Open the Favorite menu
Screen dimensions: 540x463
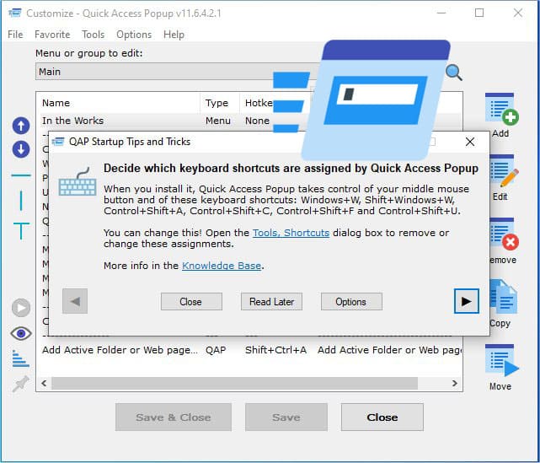[52, 35]
